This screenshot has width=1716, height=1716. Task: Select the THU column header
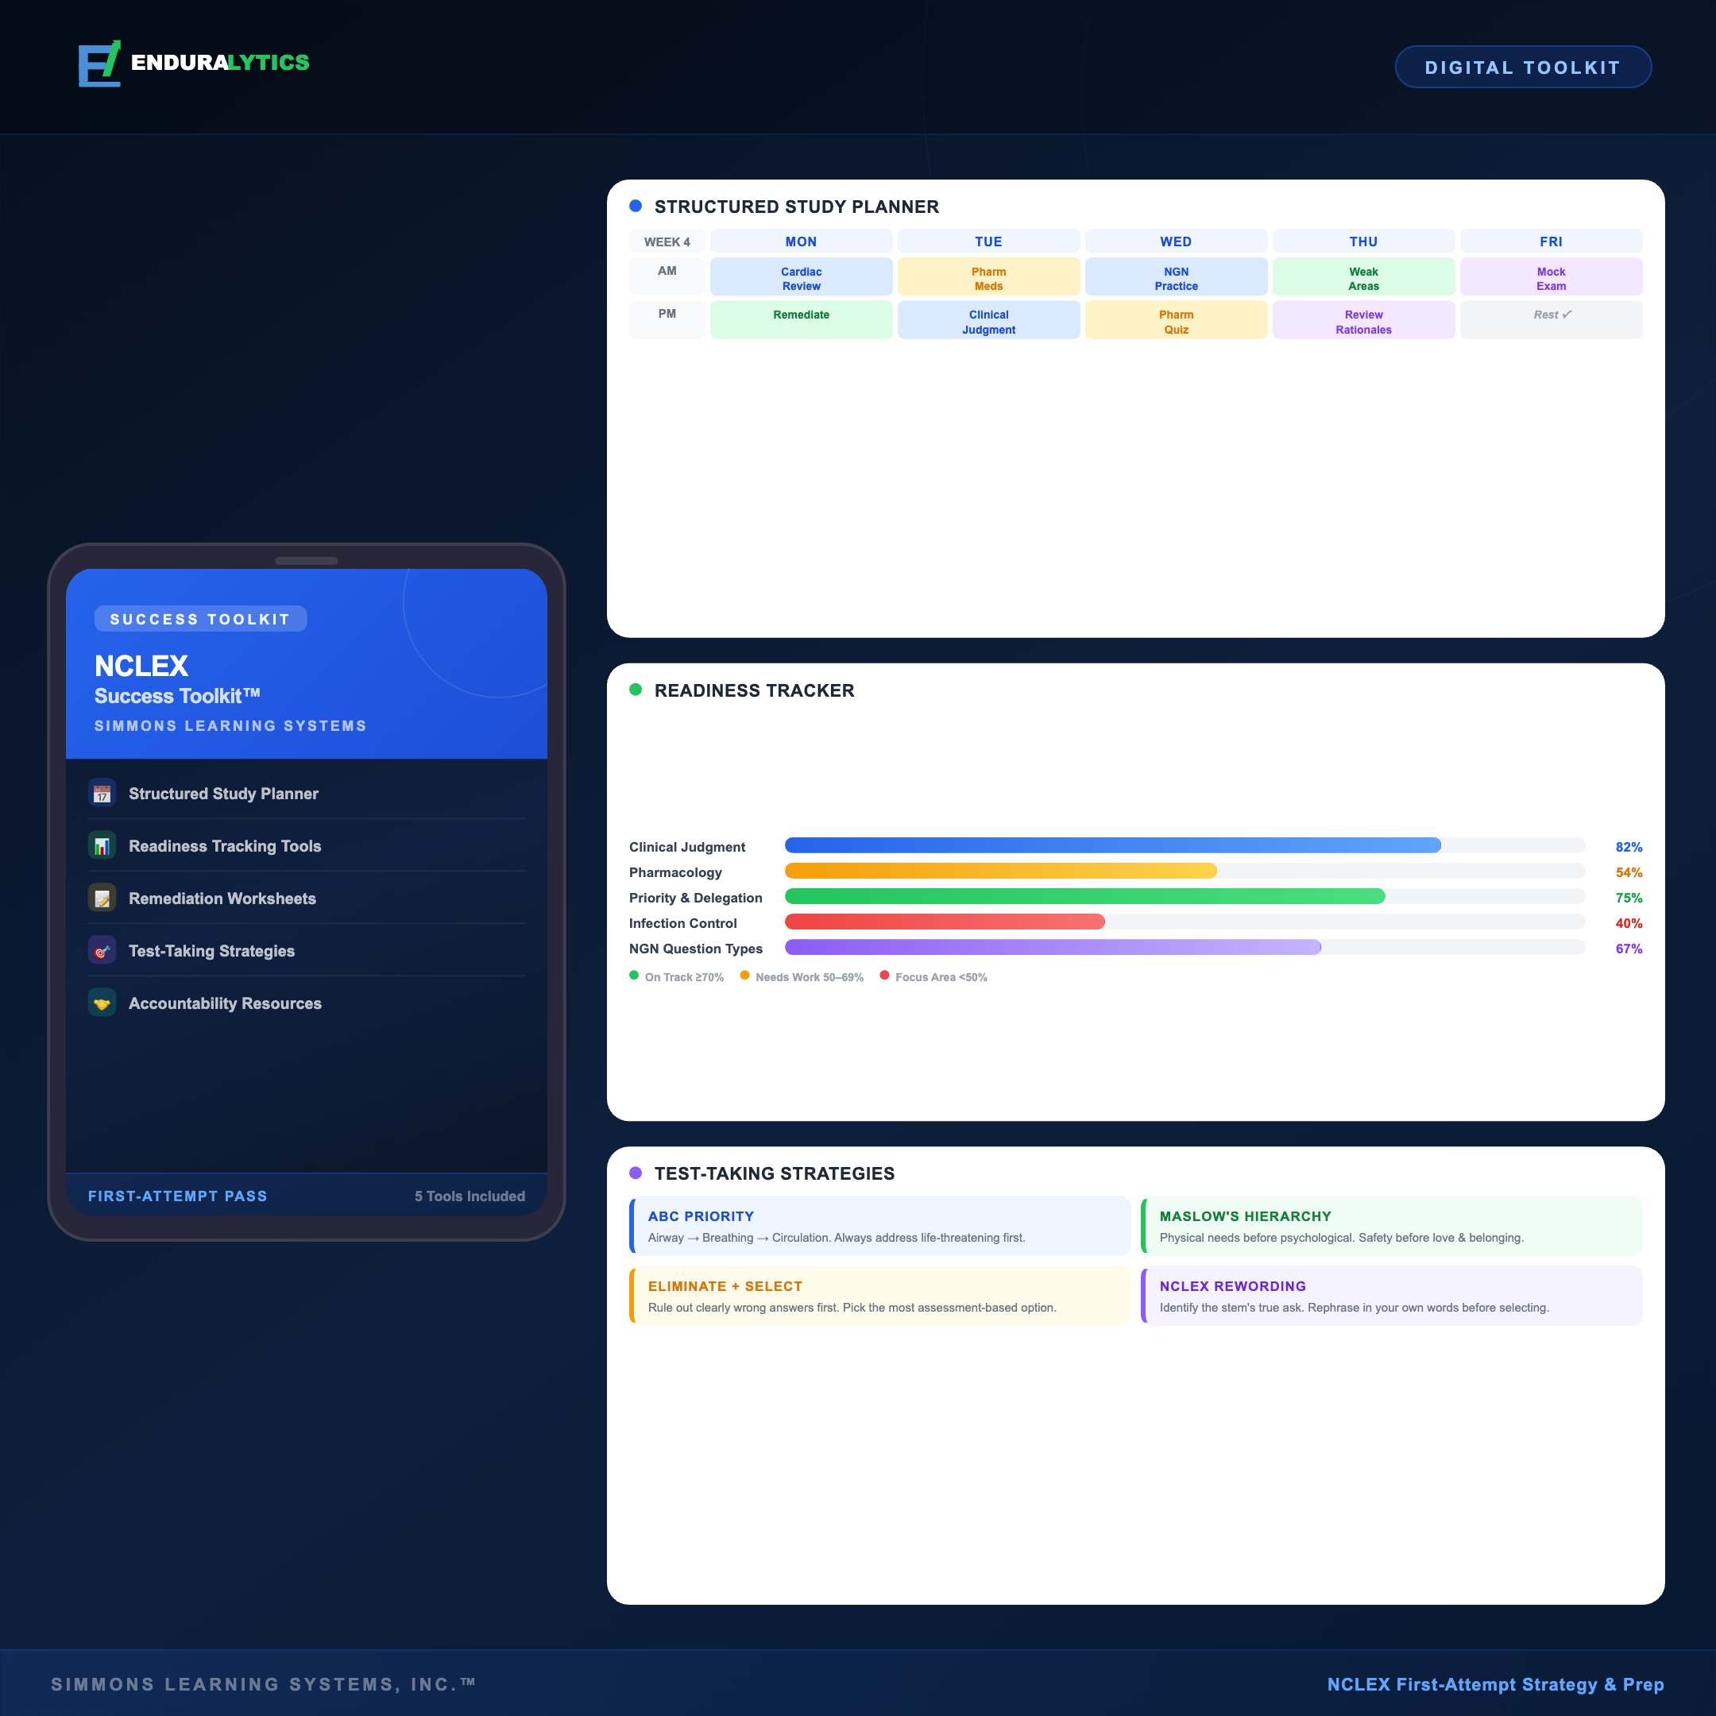coord(1363,242)
